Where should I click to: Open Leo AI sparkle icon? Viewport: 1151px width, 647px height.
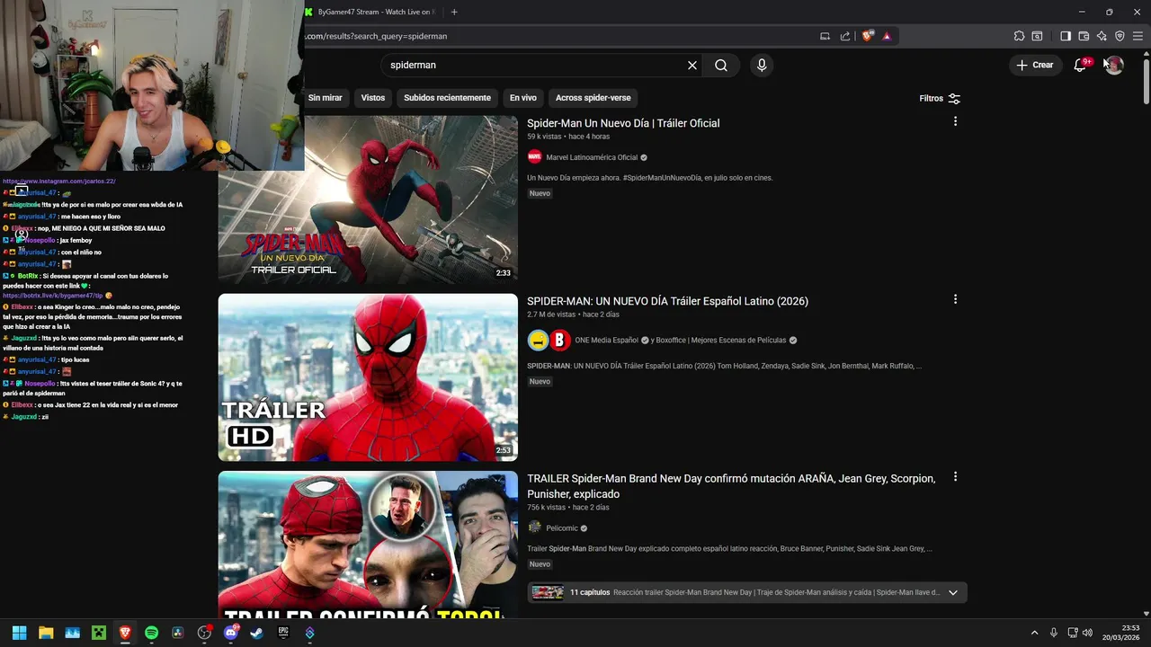click(1102, 36)
